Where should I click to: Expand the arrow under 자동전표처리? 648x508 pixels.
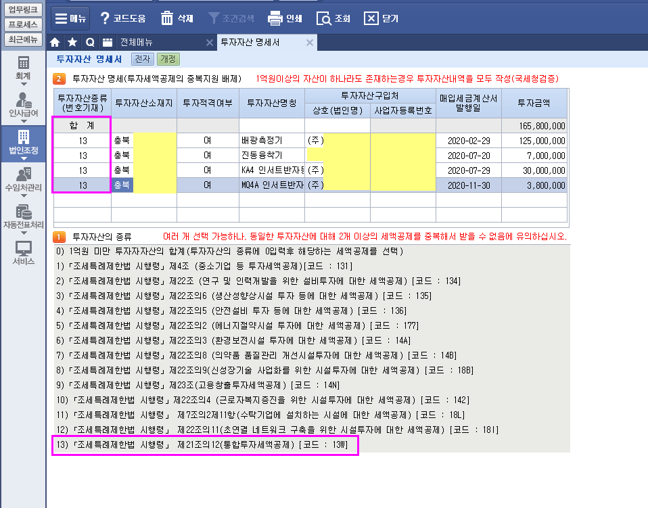[24, 233]
